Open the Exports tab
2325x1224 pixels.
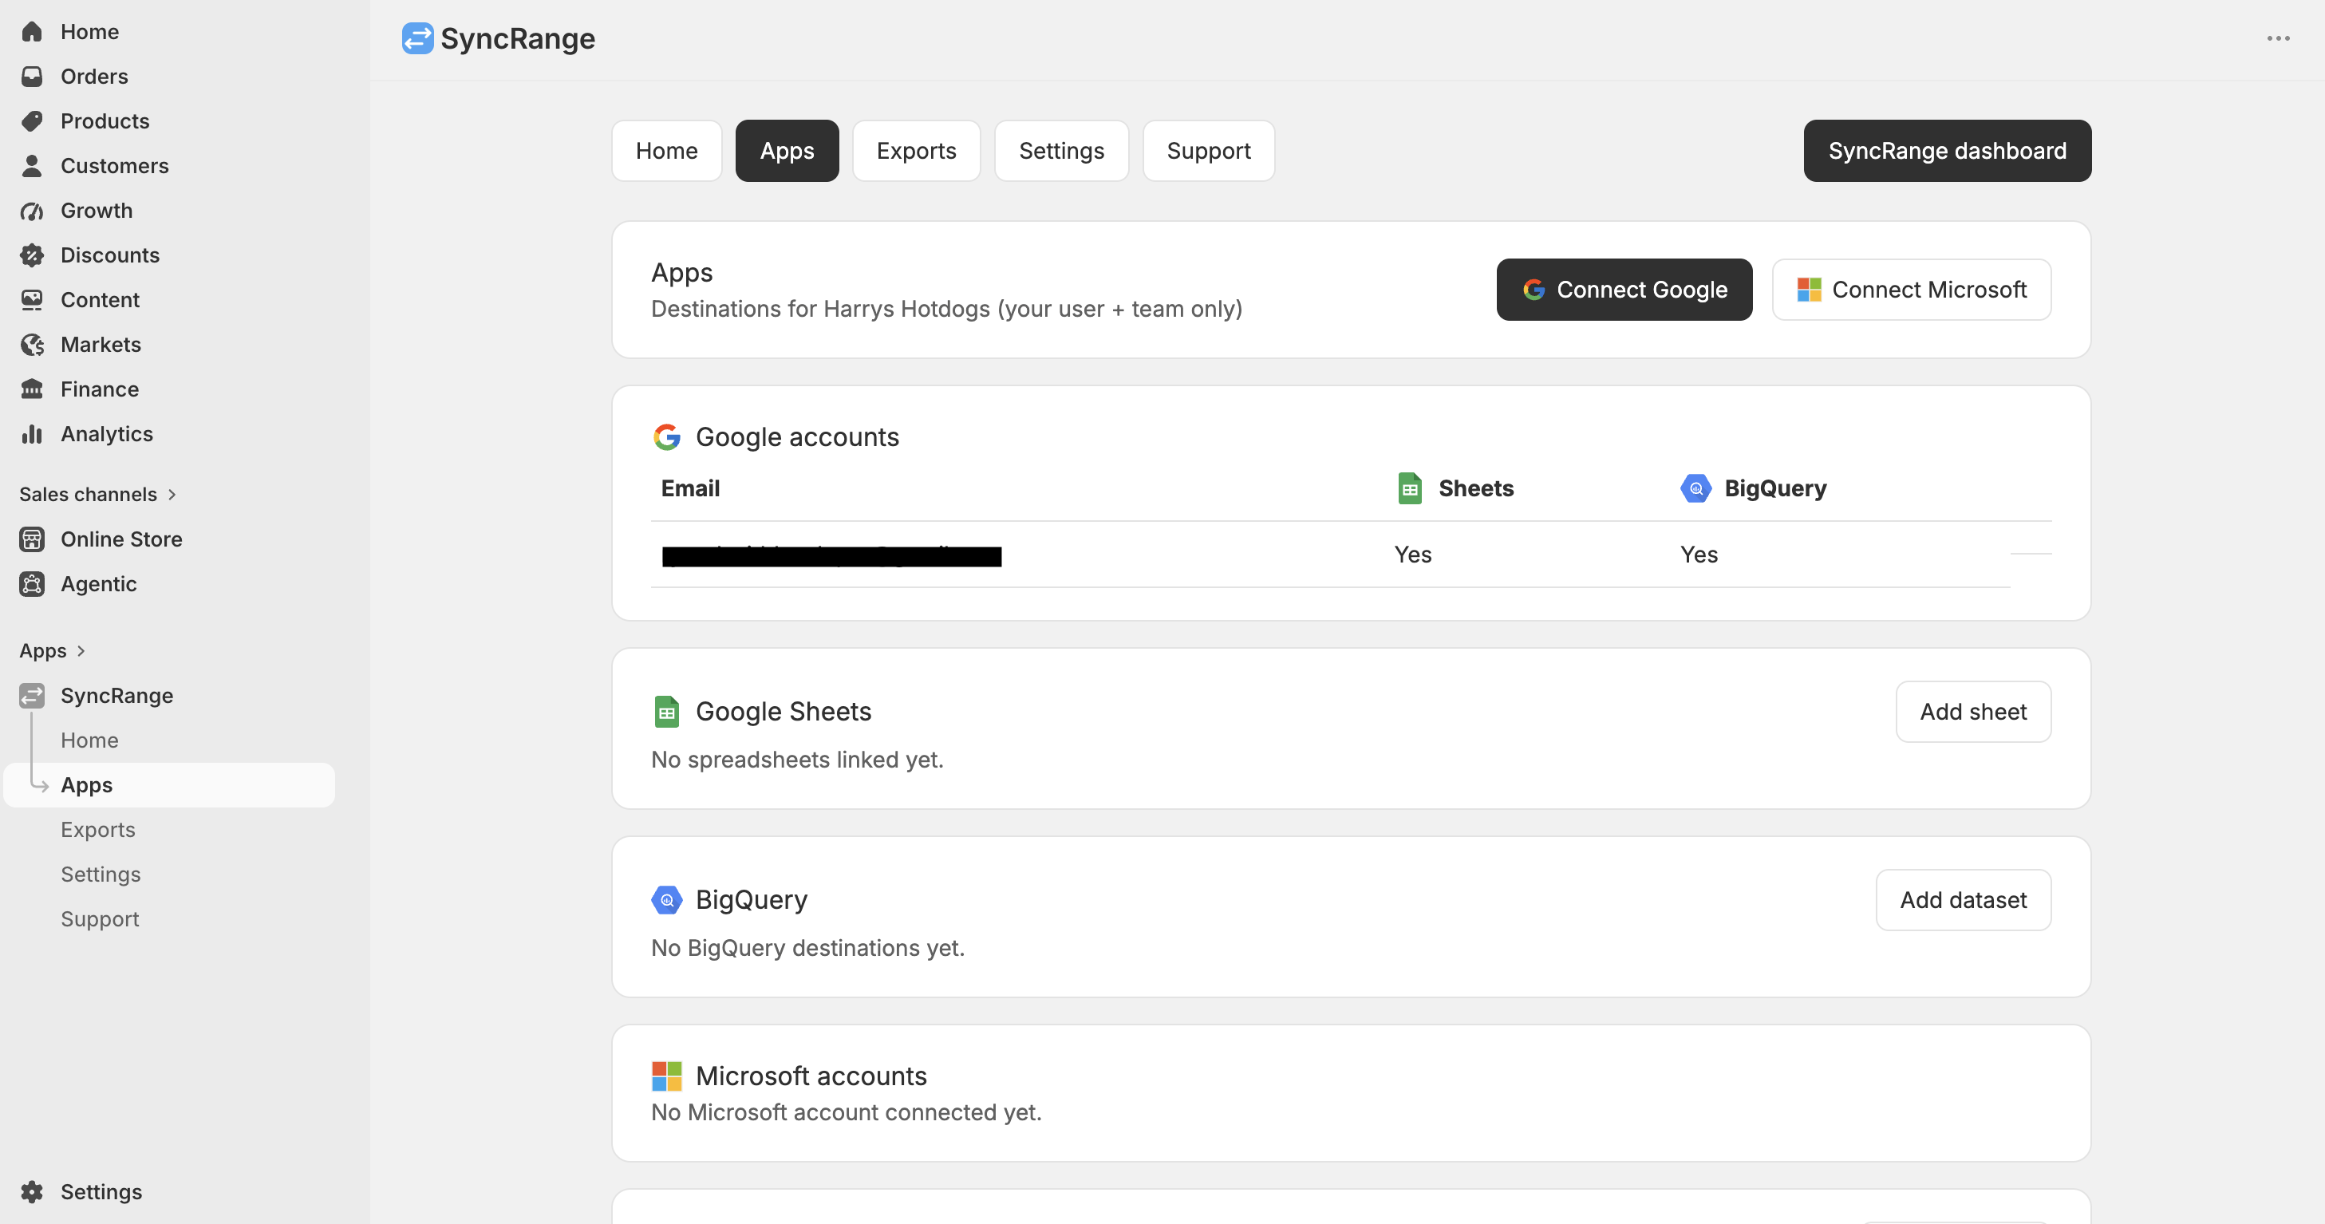[x=916, y=151]
